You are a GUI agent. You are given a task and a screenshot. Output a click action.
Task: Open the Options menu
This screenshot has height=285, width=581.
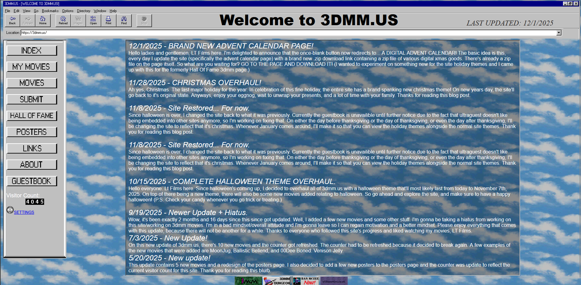click(68, 11)
